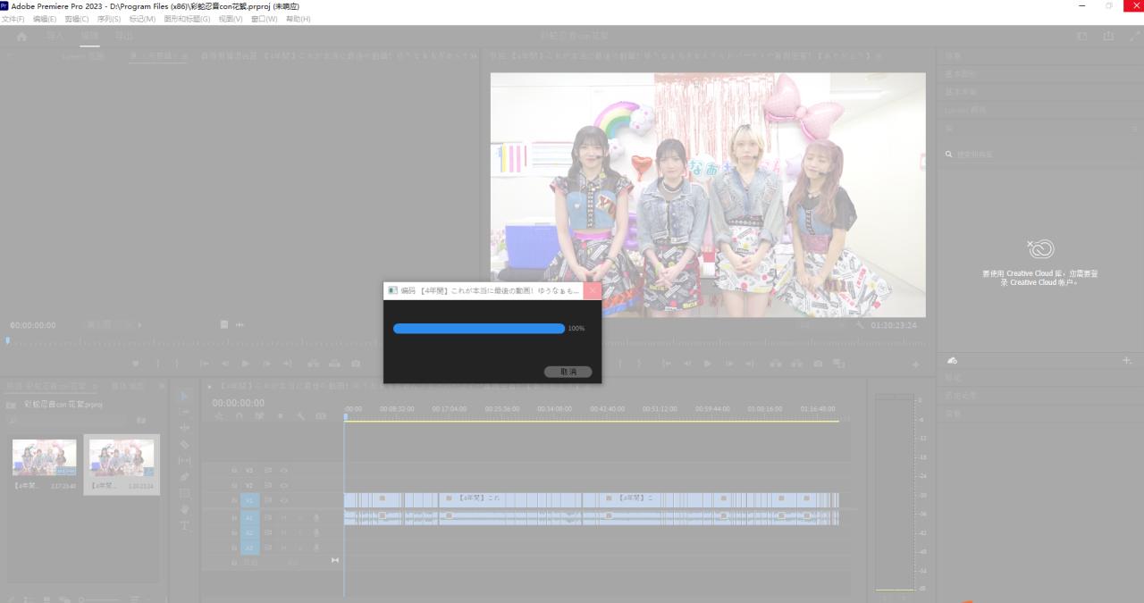
Task: Open caption track options in timeline
Action: tap(321, 416)
